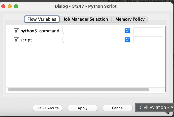This screenshot has width=174, height=117.
Task: Select the python3_command label text
Action: pos(40,31)
